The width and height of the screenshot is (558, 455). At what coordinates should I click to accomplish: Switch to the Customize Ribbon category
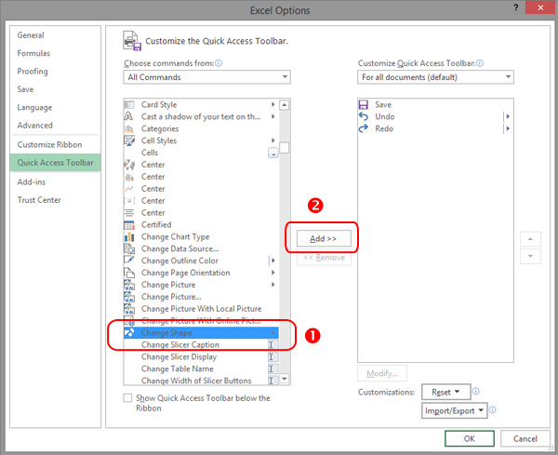point(49,145)
